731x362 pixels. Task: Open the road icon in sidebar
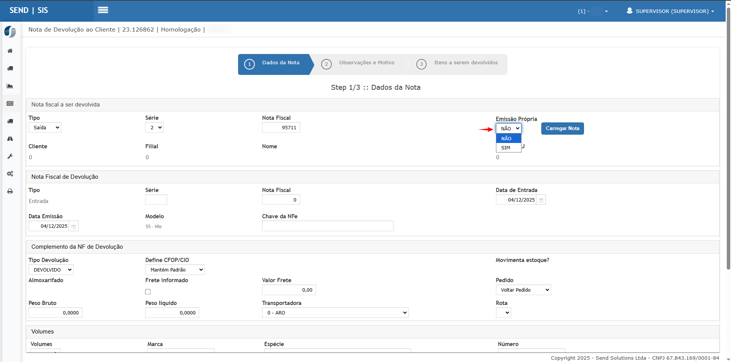[x=10, y=139]
